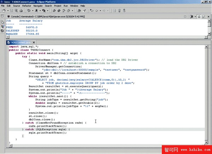Open the Run menu
The image size is (212, 154).
click(x=66, y=6)
